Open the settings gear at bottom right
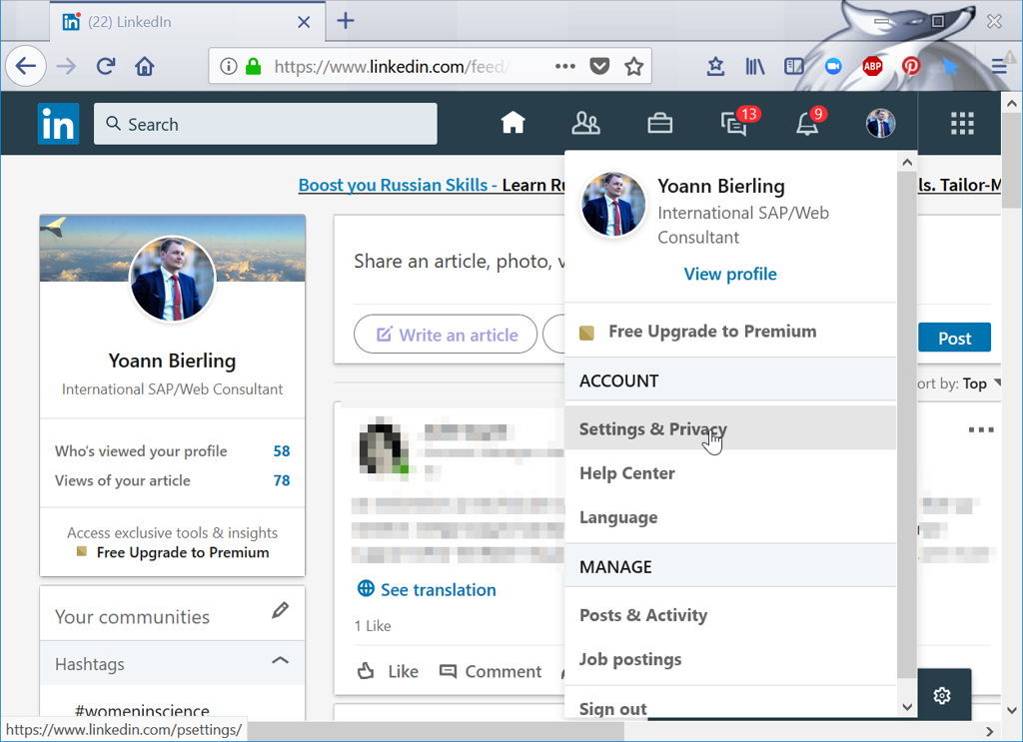The height and width of the screenshot is (742, 1023). pos(941,694)
